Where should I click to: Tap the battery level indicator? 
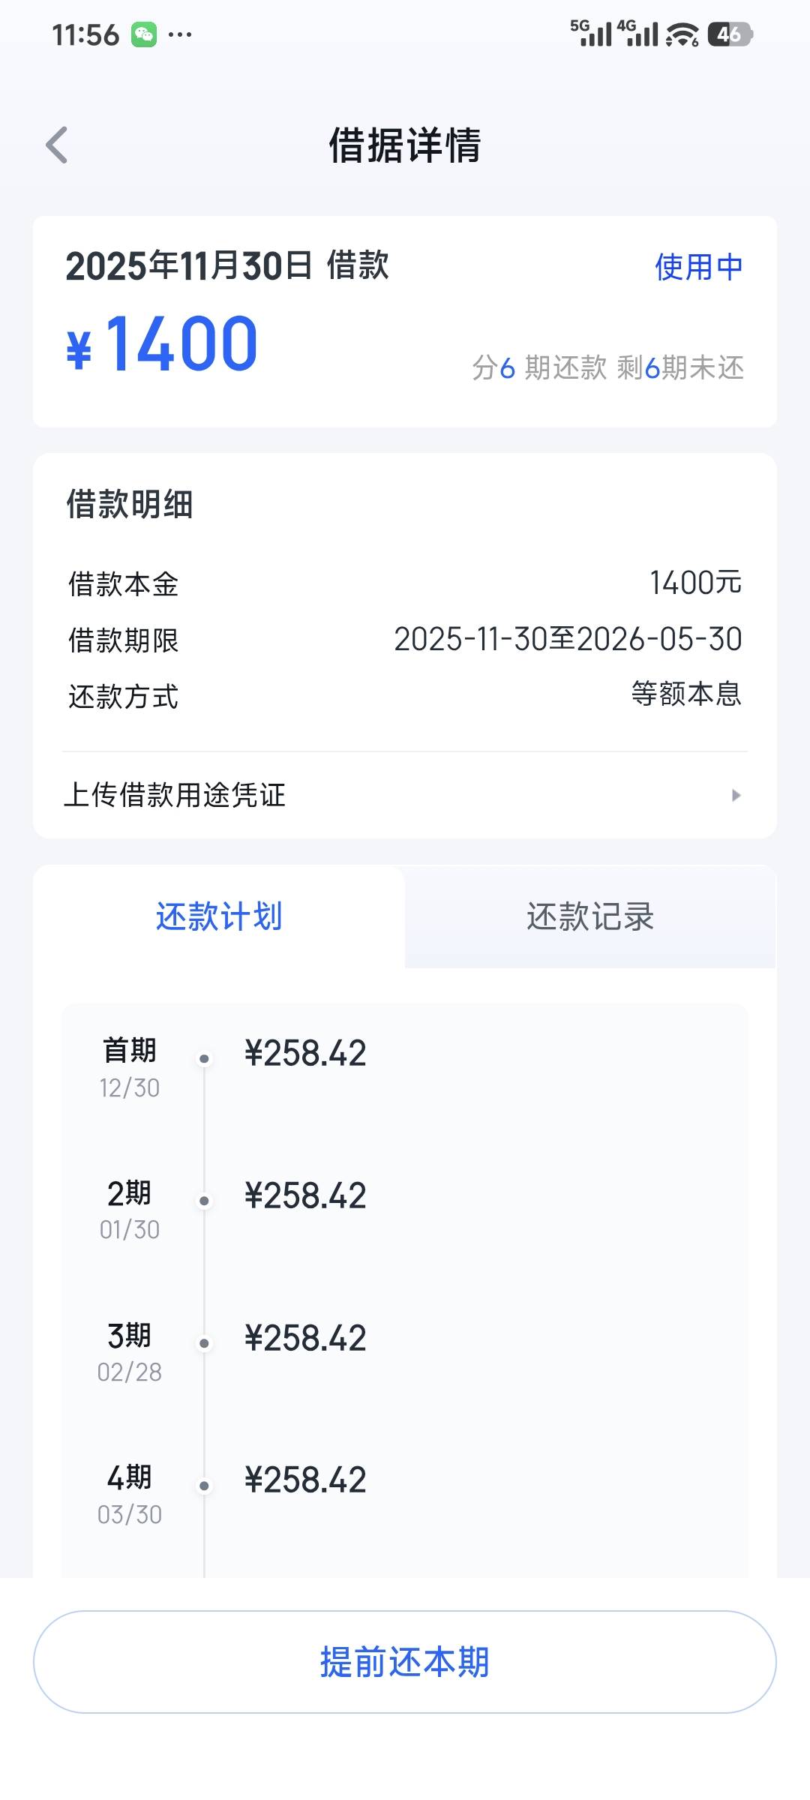click(x=730, y=34)
